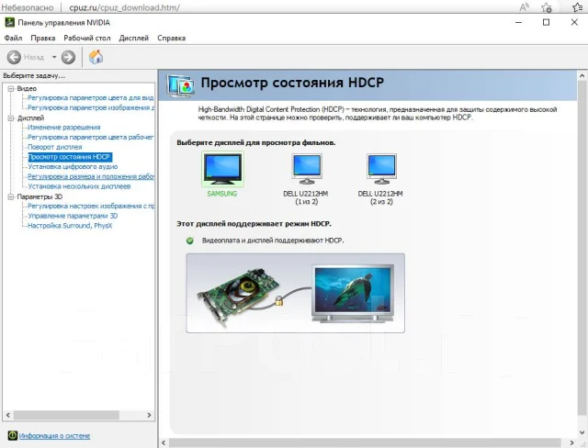Maximize the NVIDIA control panel window

pyautogui.click(x=547, y=22)
